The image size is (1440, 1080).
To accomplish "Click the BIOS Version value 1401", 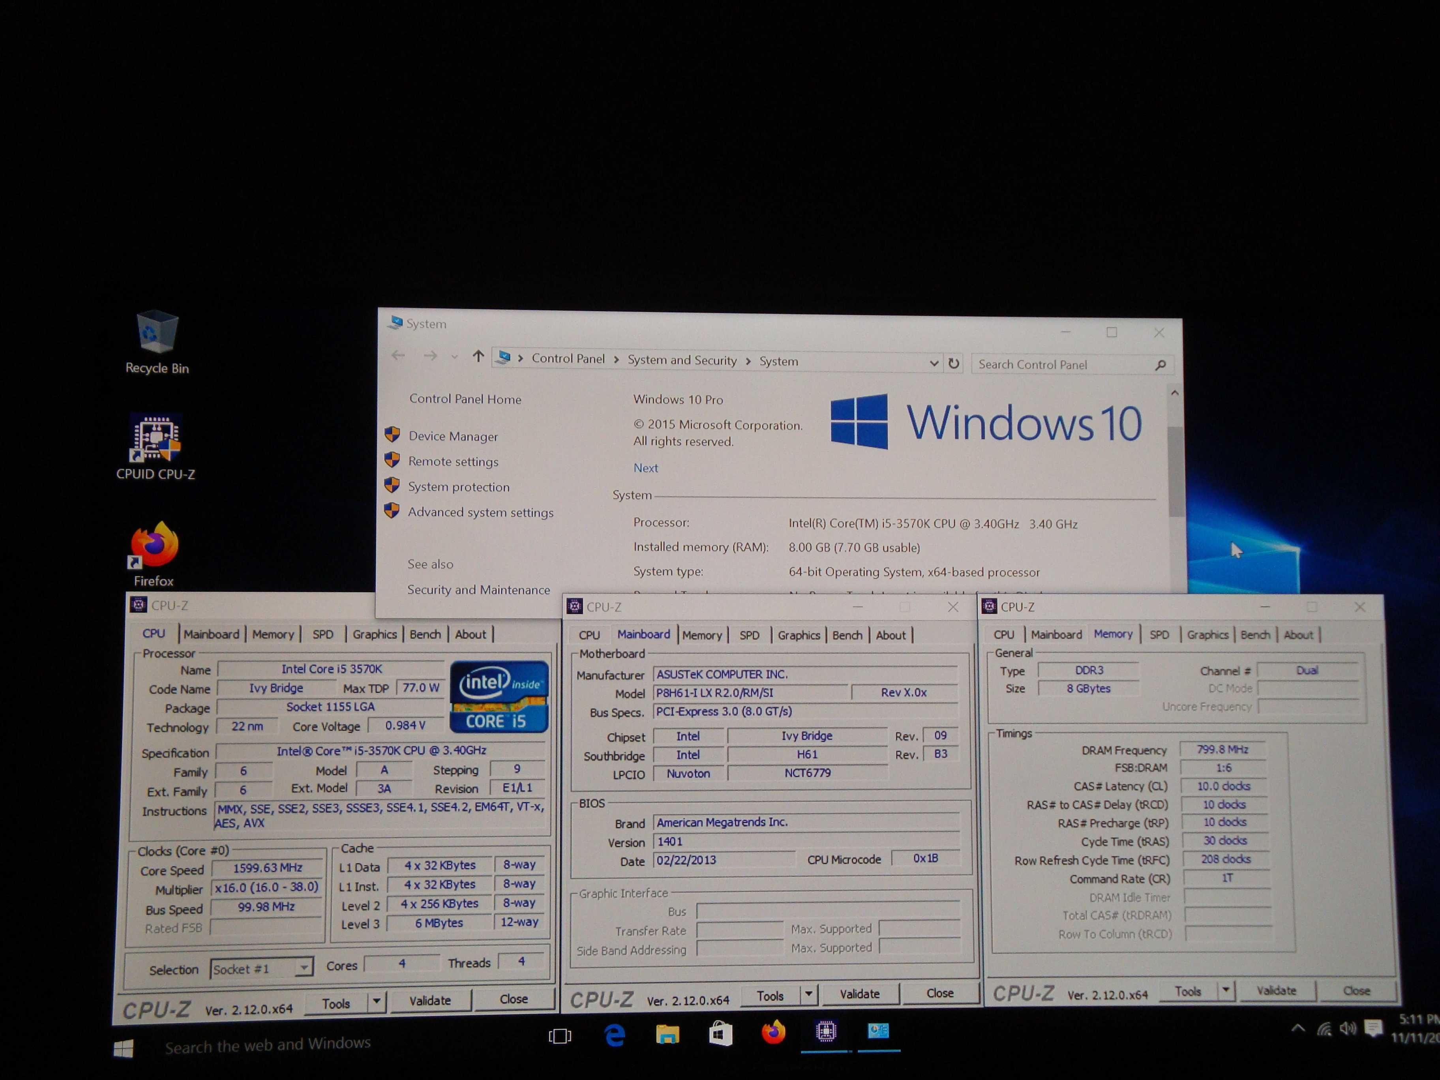I will [806, 842].
